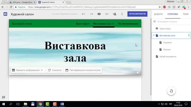The height and width of the screenshot is (107, 191).
Task: Select Музей вишиванки page in list
Action: pos(171,56)
